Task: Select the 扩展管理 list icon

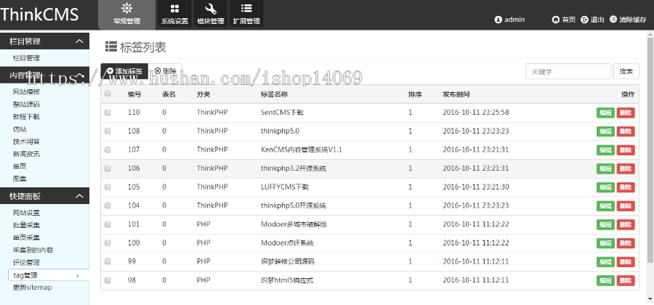Action: [x=246, y=9]
